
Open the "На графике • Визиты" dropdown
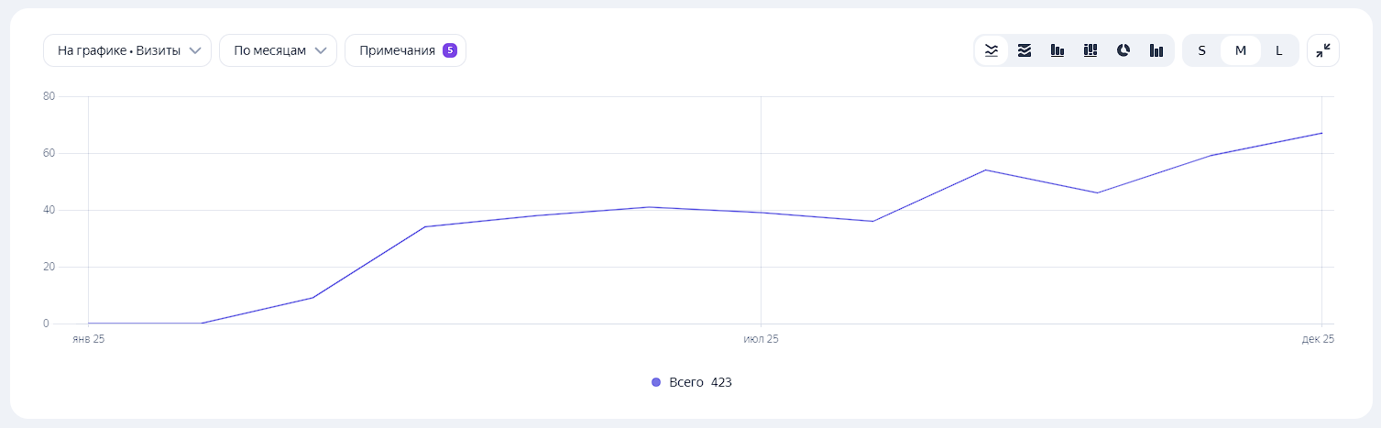coord(127,50)
